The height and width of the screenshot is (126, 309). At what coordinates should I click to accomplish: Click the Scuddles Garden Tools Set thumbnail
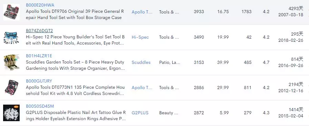pos(11,62)
